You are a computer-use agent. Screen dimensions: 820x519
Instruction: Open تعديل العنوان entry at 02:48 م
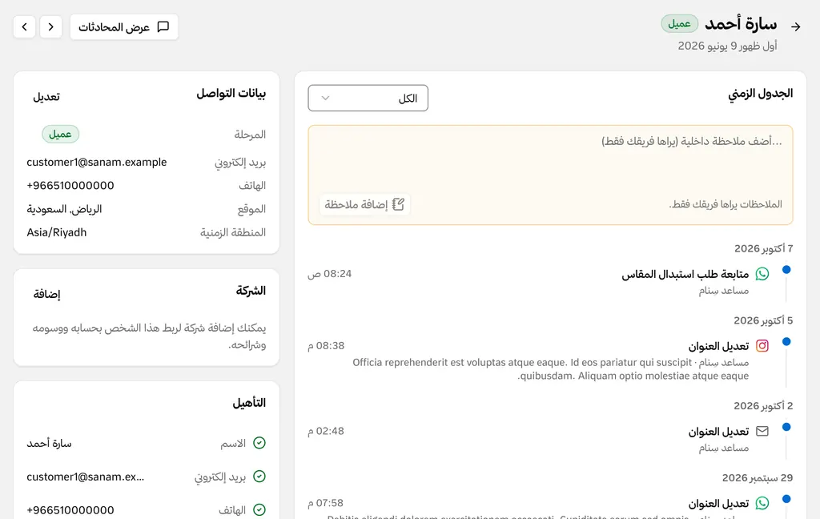tap(718, 432)
